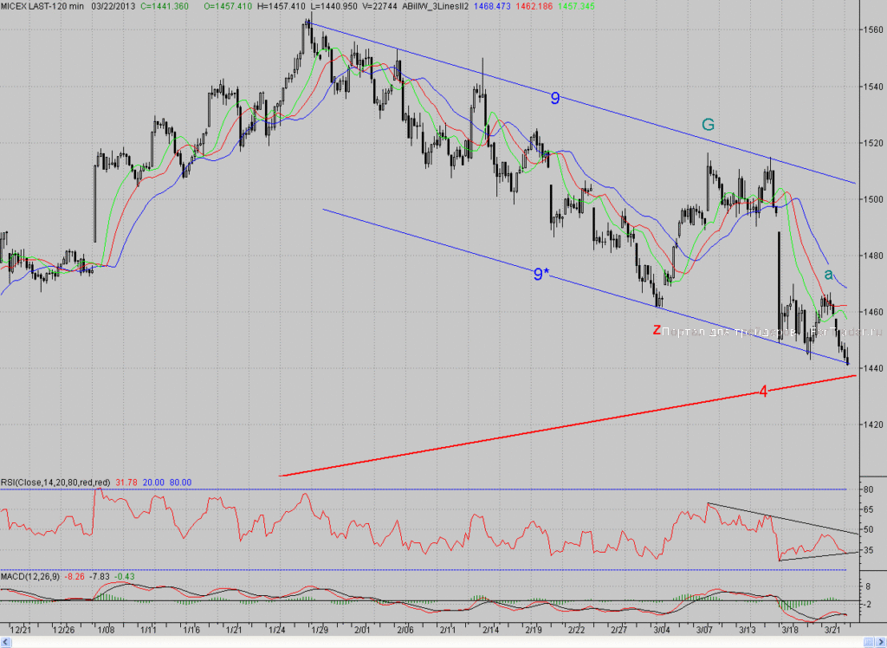This screenshot has height=648, width=887.
Task: Click the 1/29 date marker on time axis
Action: [320, 630]
